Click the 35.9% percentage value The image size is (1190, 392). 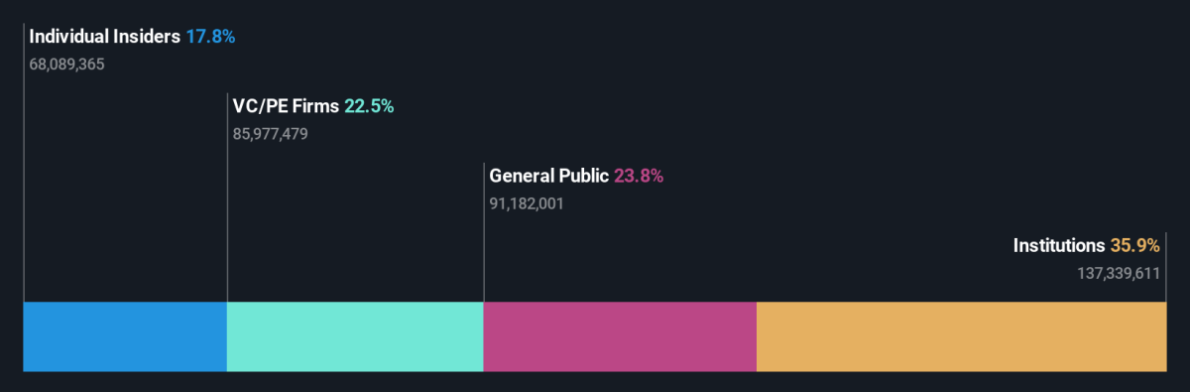(x=1134, y=245)
